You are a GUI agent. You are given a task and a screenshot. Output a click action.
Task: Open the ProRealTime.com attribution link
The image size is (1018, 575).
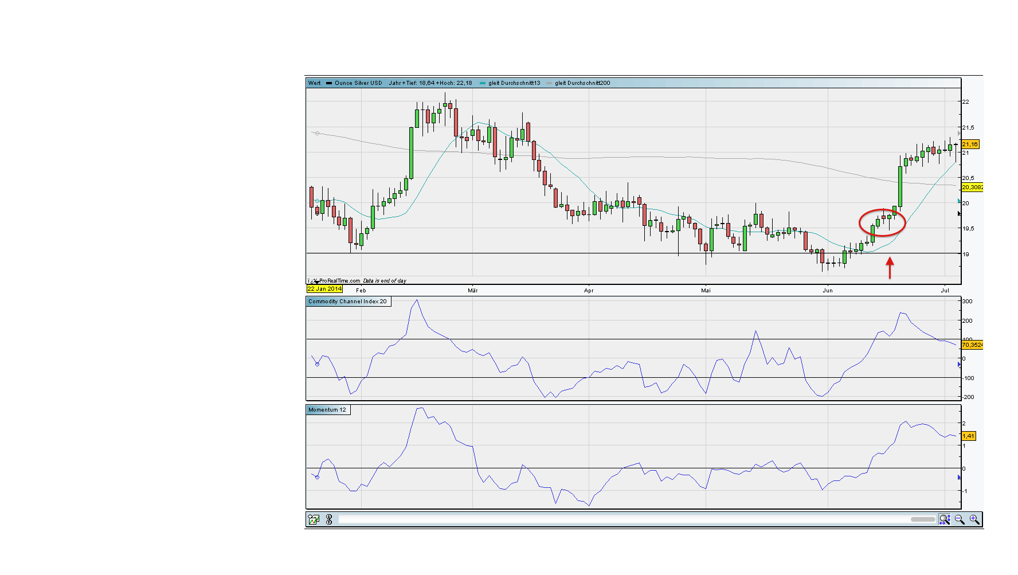(339, 281)
